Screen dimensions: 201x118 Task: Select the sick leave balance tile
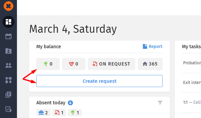coord(74,64)
